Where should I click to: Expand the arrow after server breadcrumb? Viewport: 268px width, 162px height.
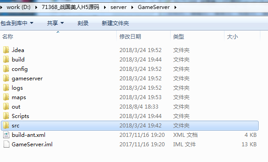point(132,7)
